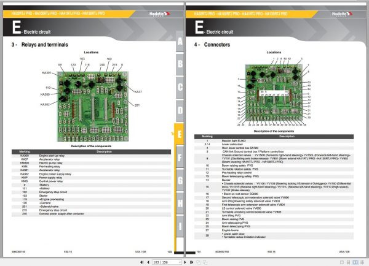Viewport: 369px width, 266px height.
Task: Click KA301 label on left board diagram
Action: [x=47, y=73]
